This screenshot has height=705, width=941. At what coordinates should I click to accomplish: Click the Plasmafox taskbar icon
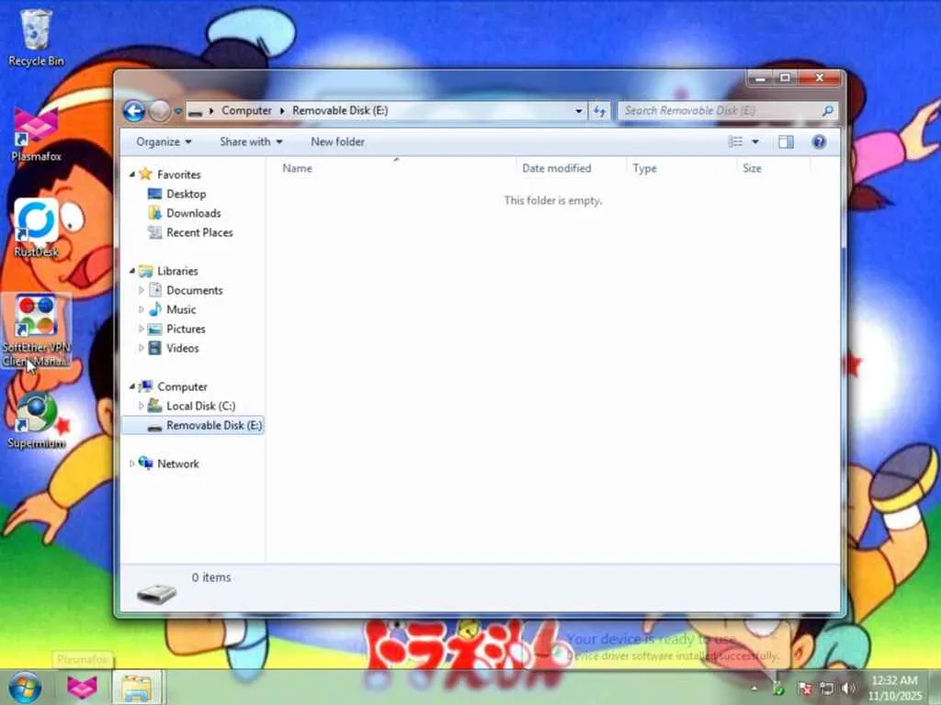[x=82, y=687]
